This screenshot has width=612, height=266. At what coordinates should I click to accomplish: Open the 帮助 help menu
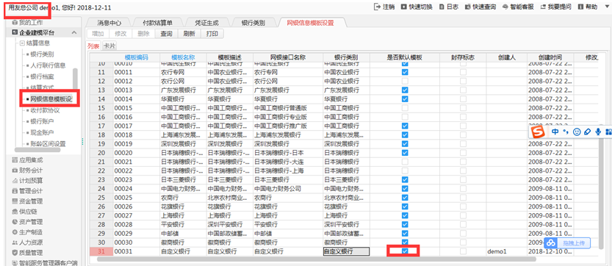(x=588, y=7)
